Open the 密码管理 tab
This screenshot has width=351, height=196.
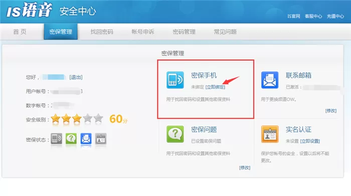point(184,32)
